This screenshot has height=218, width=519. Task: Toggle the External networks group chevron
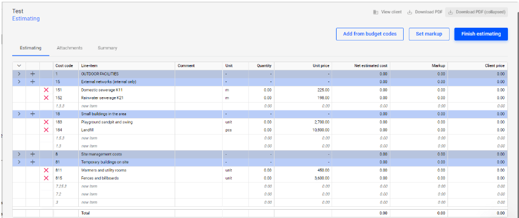19,82
